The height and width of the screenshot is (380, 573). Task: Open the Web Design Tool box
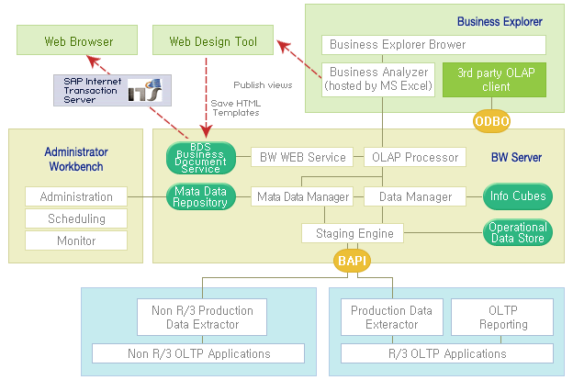coord(213,41)
